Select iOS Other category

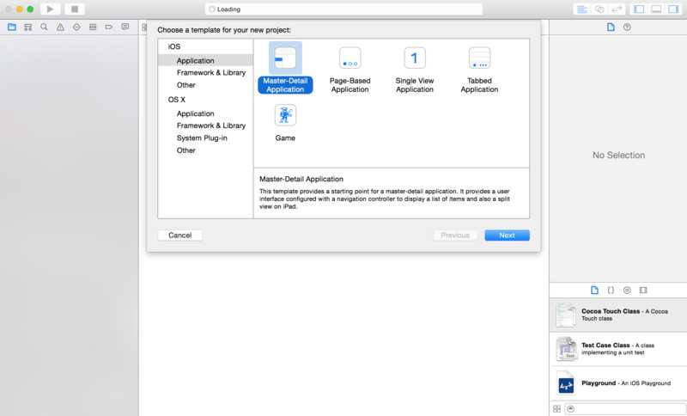(186, 85)
